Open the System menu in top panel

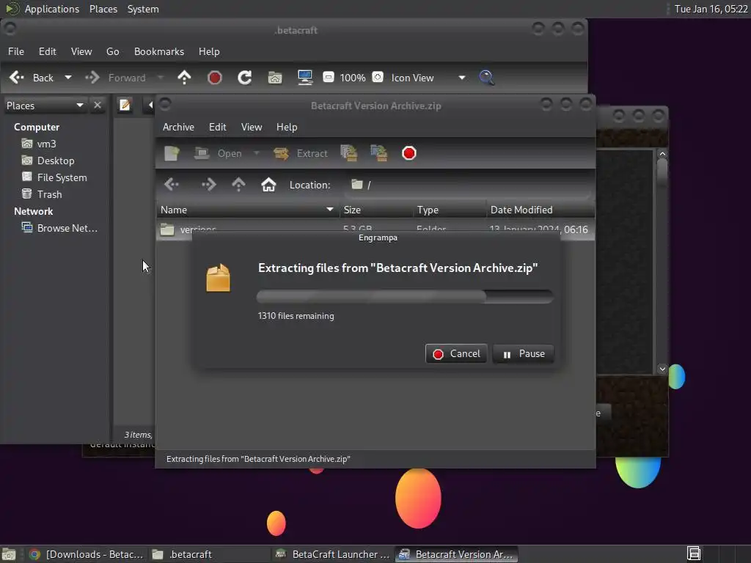[143, 9]
